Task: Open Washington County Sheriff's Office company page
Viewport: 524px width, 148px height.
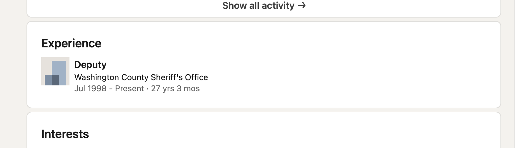Action: pyautogui.click(x=141, y=77)
